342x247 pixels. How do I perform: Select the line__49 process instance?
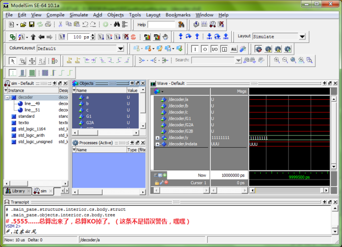[x=32, y=104]
